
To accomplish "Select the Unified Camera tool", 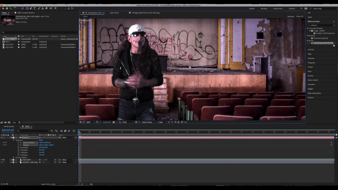I will pos(19,8).
